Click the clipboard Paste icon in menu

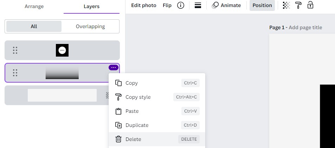118,111
